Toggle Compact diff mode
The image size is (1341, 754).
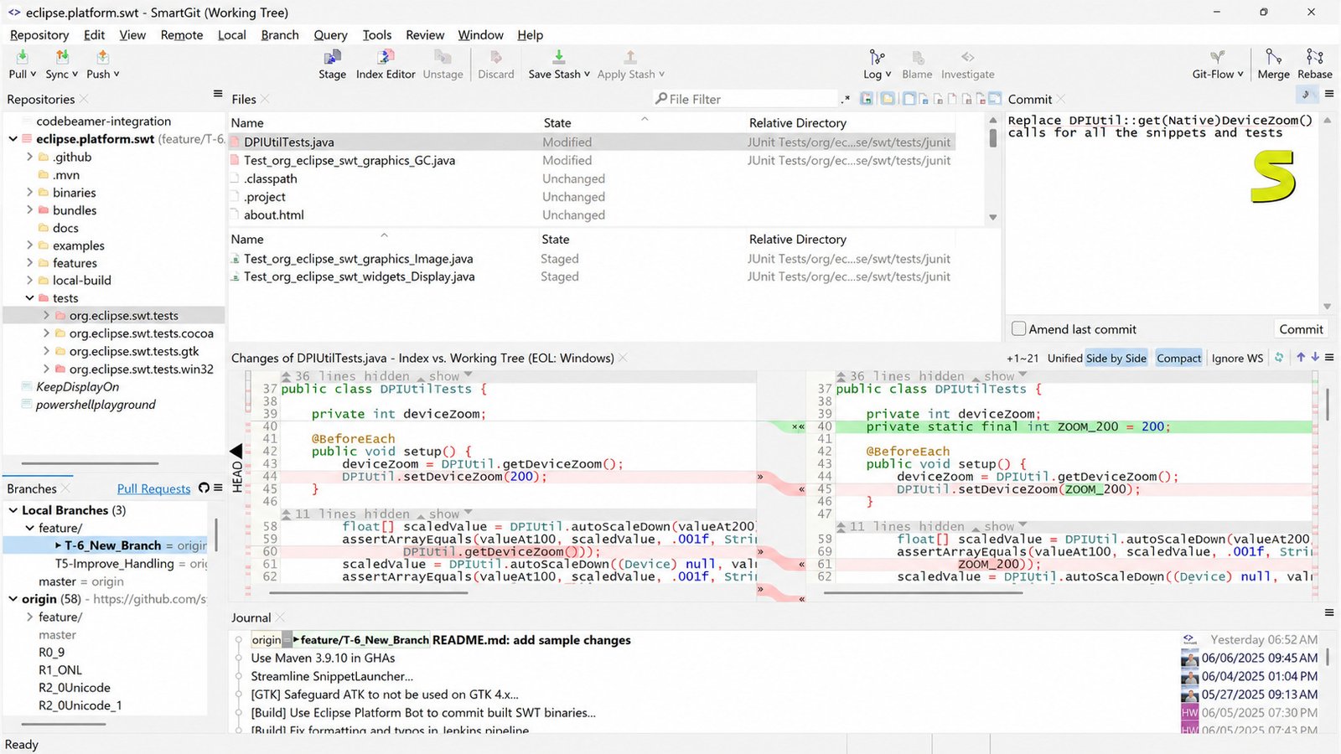[1178, 358]
